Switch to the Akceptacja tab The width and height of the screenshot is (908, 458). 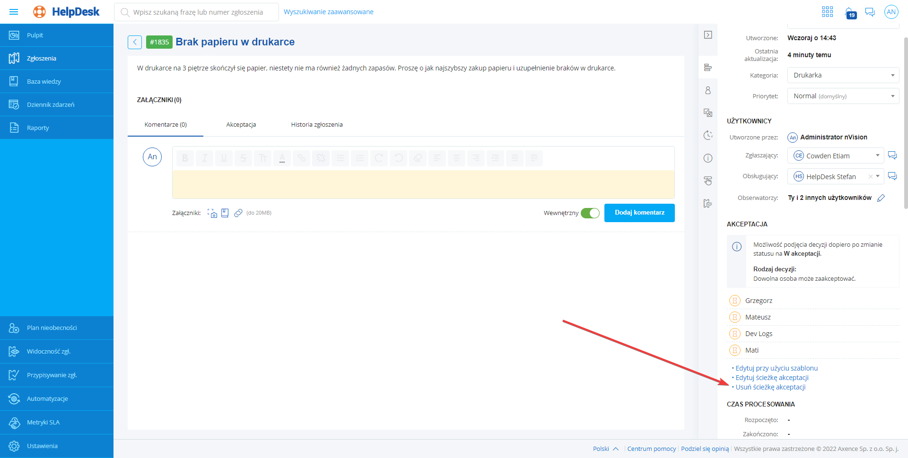click(241, 125)
